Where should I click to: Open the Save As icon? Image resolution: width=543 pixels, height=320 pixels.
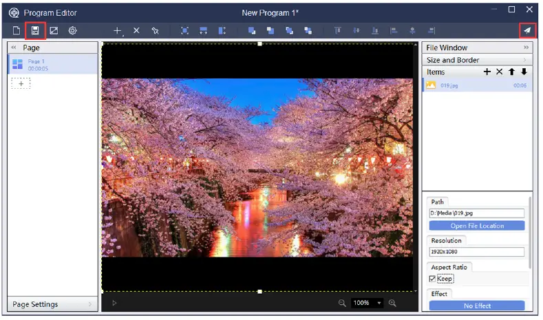(x=54, y=30)
